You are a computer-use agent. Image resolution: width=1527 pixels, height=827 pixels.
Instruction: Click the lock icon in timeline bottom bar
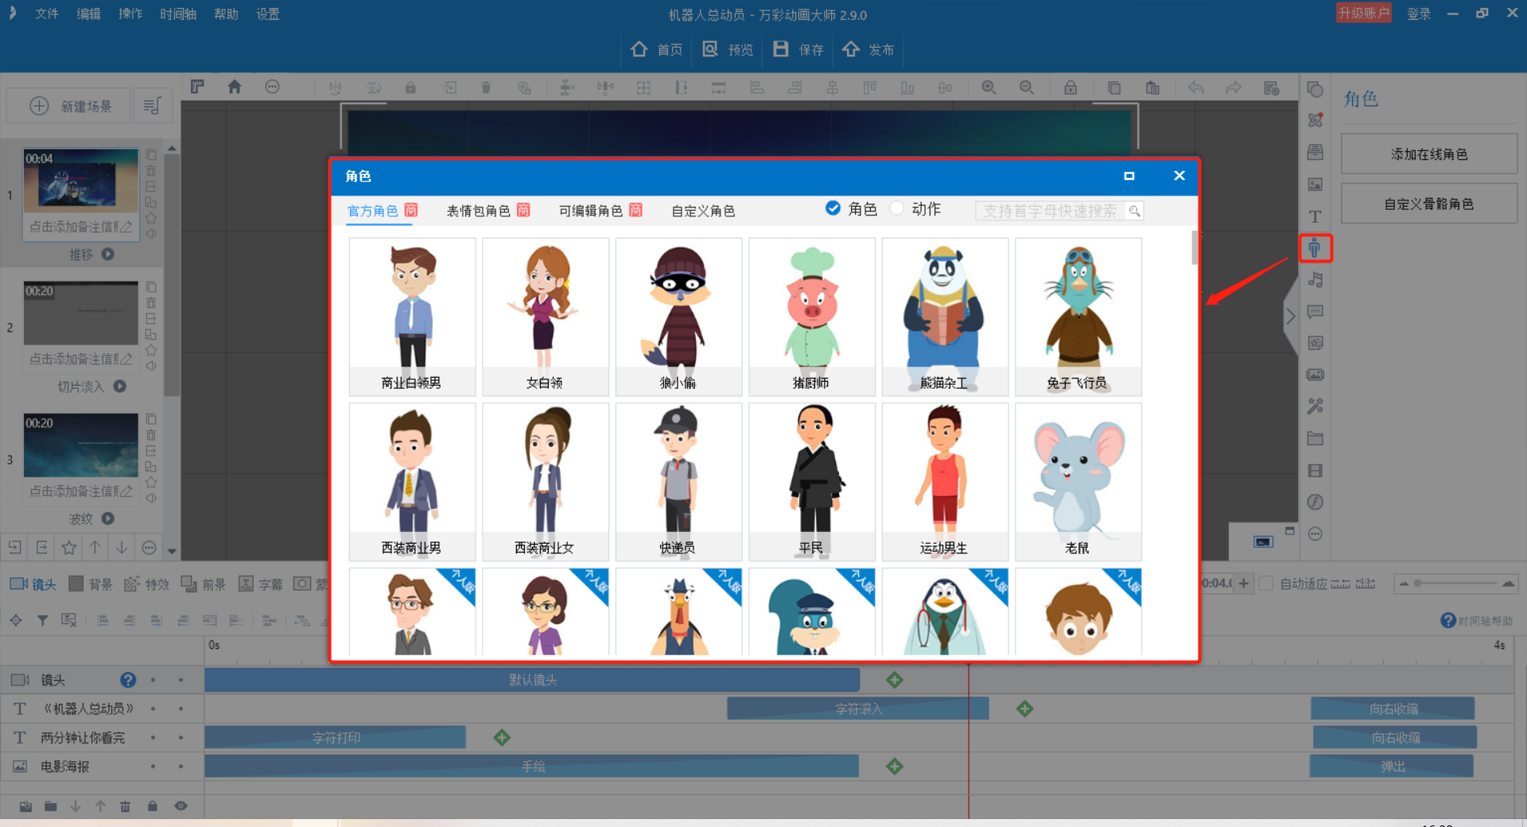[152, 806]
